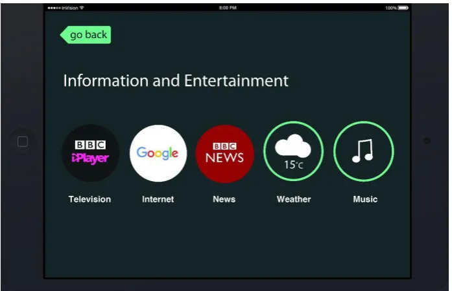Tap the battery indicator in status bar

coord(403,8)
